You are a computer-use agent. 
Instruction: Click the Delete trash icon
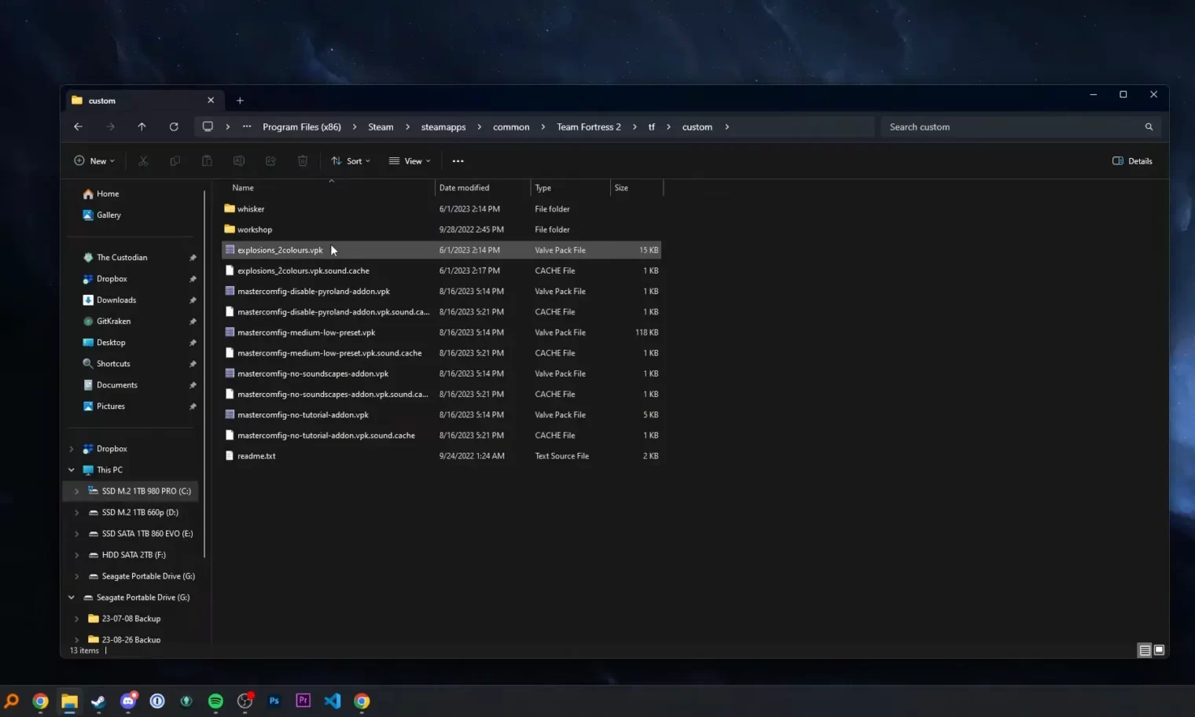[x=303, y=161]
